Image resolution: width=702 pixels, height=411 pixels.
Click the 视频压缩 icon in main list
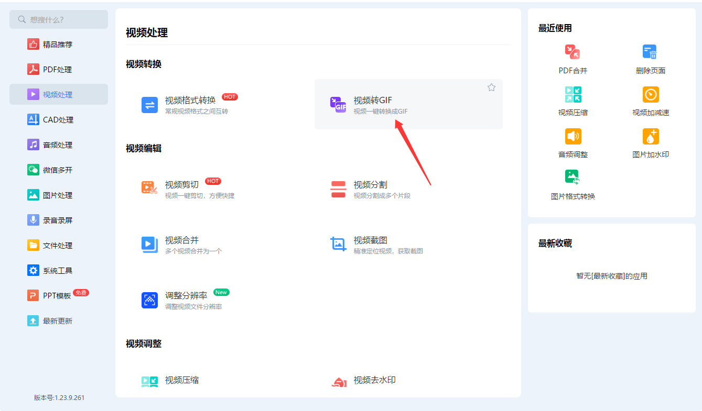[x=150, y=382]
